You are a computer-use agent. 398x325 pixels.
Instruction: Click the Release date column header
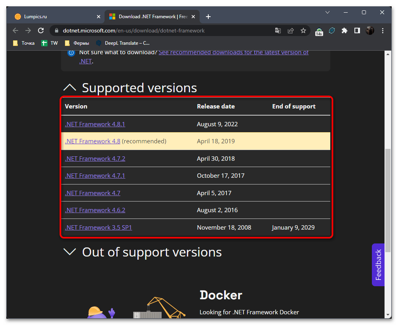pos(216,106)
